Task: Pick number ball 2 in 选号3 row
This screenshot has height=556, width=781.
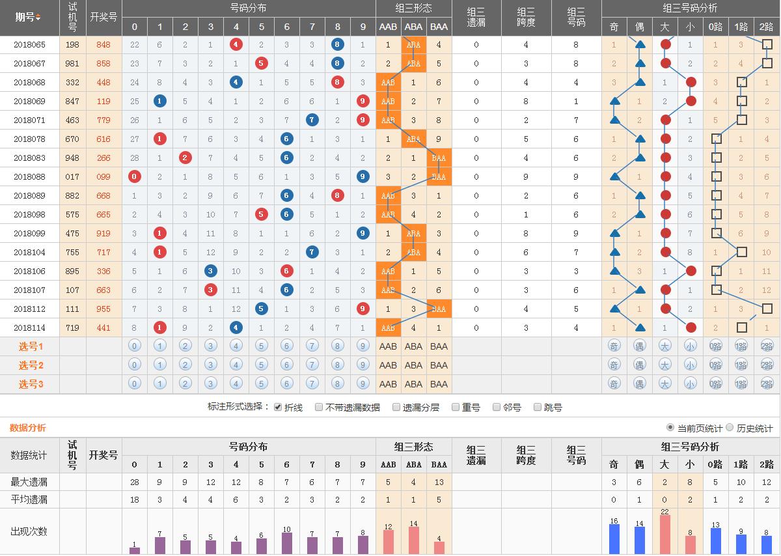Action: [x=185, y=384]
